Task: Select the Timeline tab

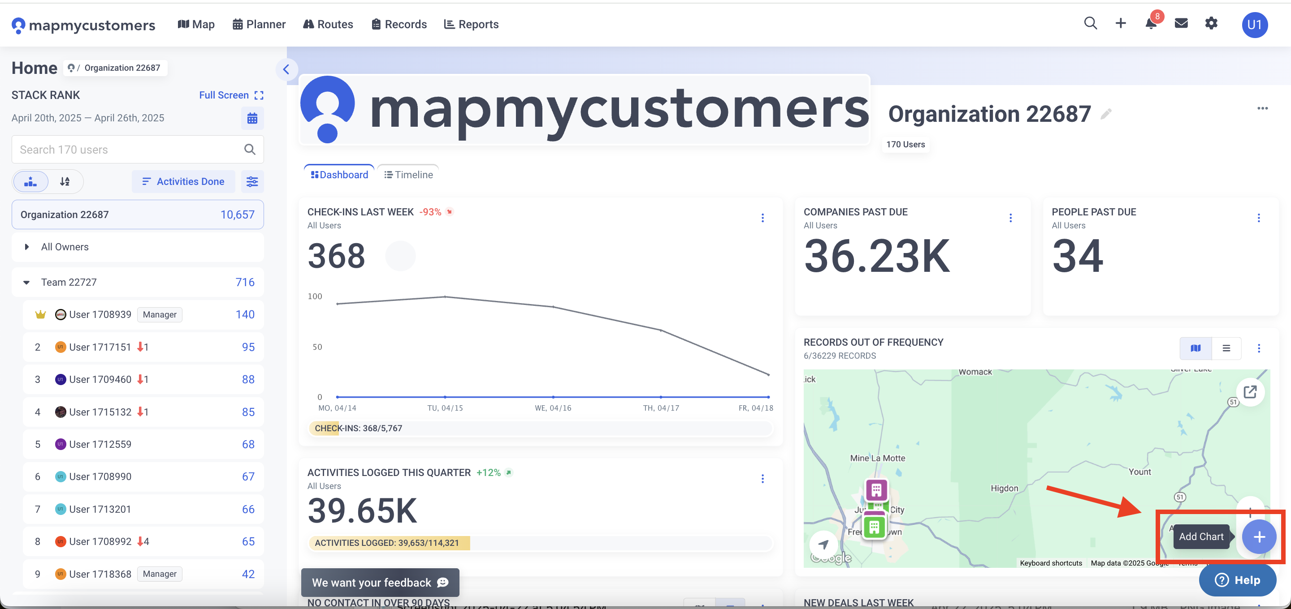Action: 408,174
